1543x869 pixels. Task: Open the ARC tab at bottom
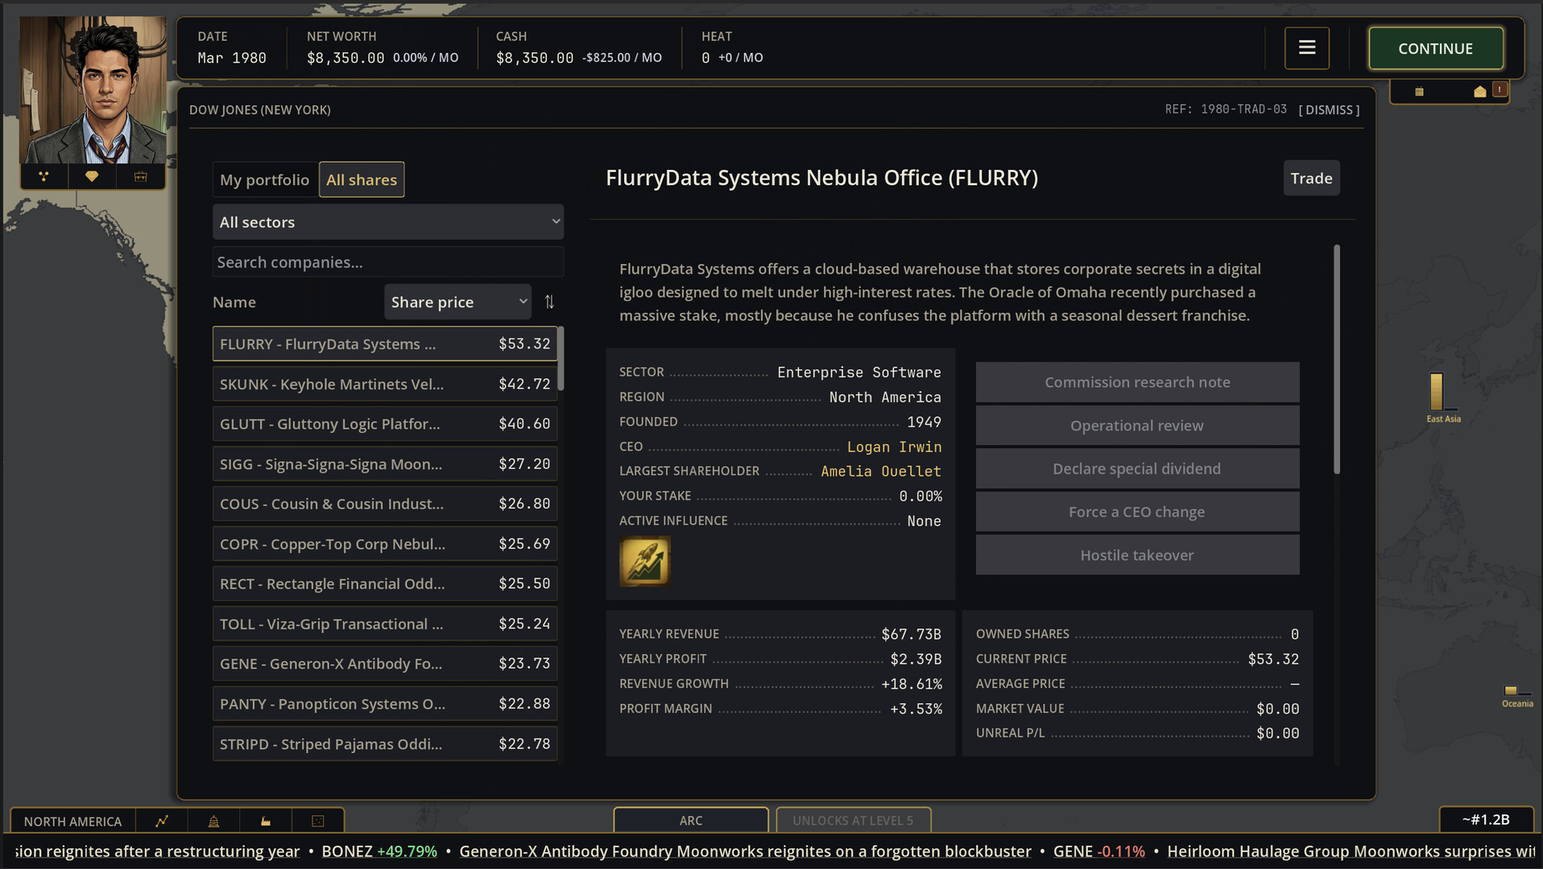[x=691, y=820]
